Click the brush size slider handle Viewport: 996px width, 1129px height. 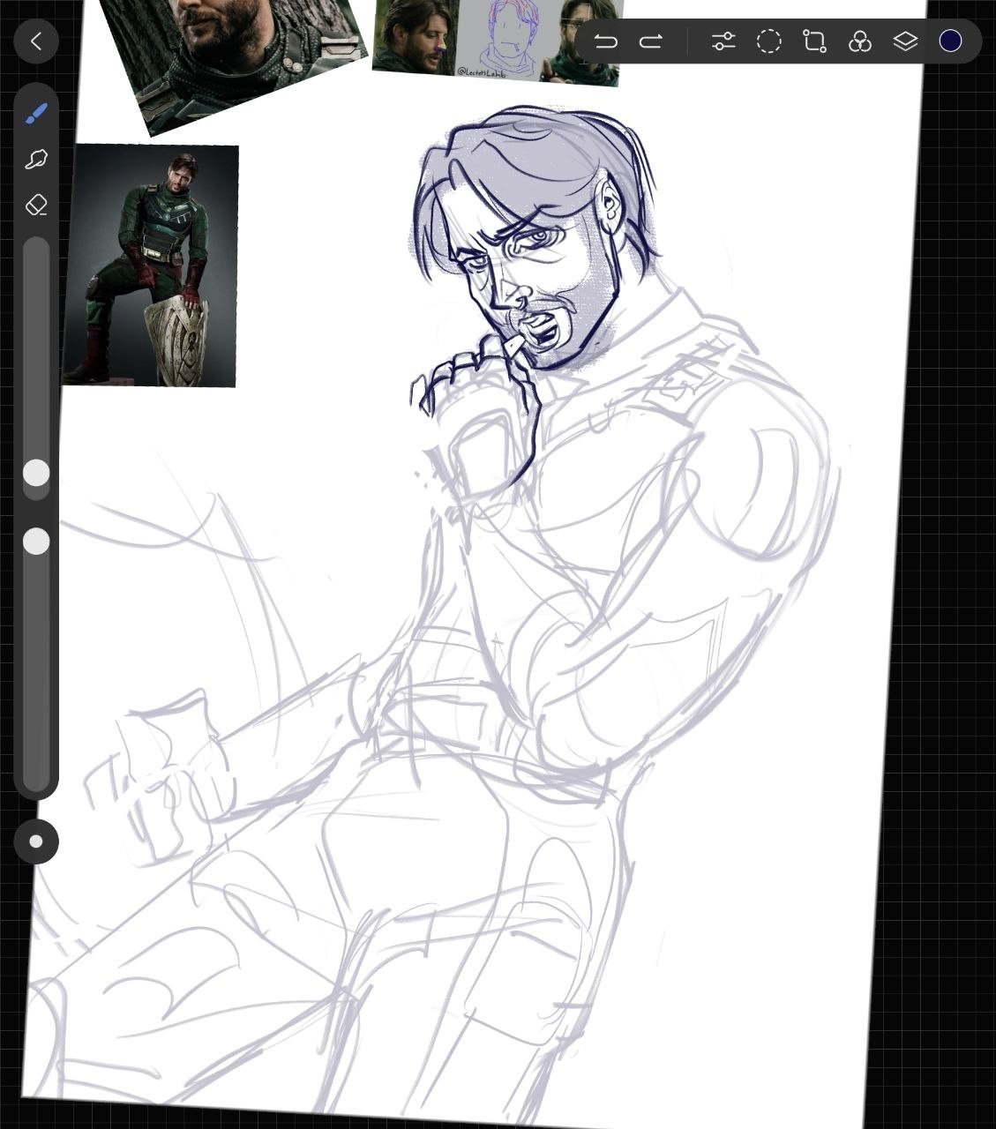click(36, 473)
